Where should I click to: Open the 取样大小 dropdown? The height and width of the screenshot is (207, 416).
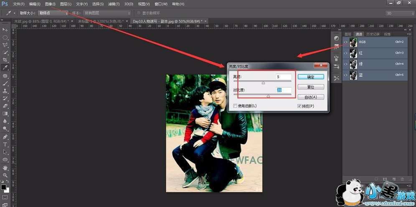click(53, 13)
